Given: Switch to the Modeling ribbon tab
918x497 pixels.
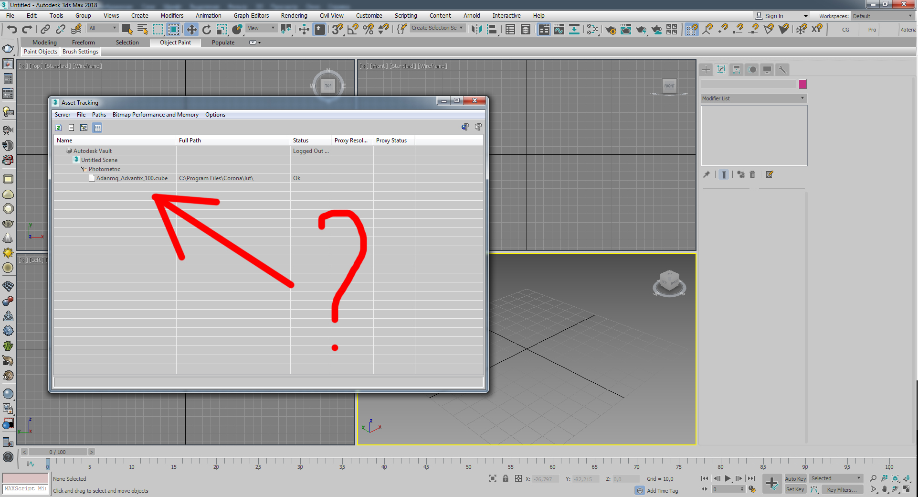Looking at the screenshot, I should pyautogui.click(x=44, y=43).
